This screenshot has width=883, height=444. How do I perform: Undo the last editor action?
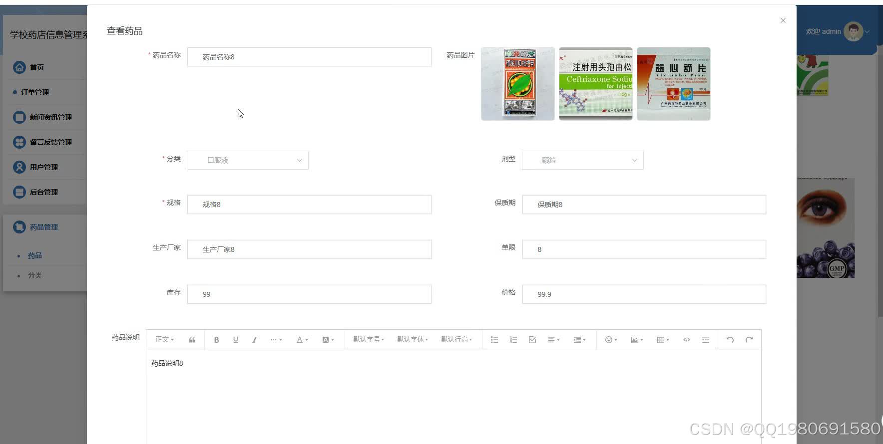tap(730, 340)
